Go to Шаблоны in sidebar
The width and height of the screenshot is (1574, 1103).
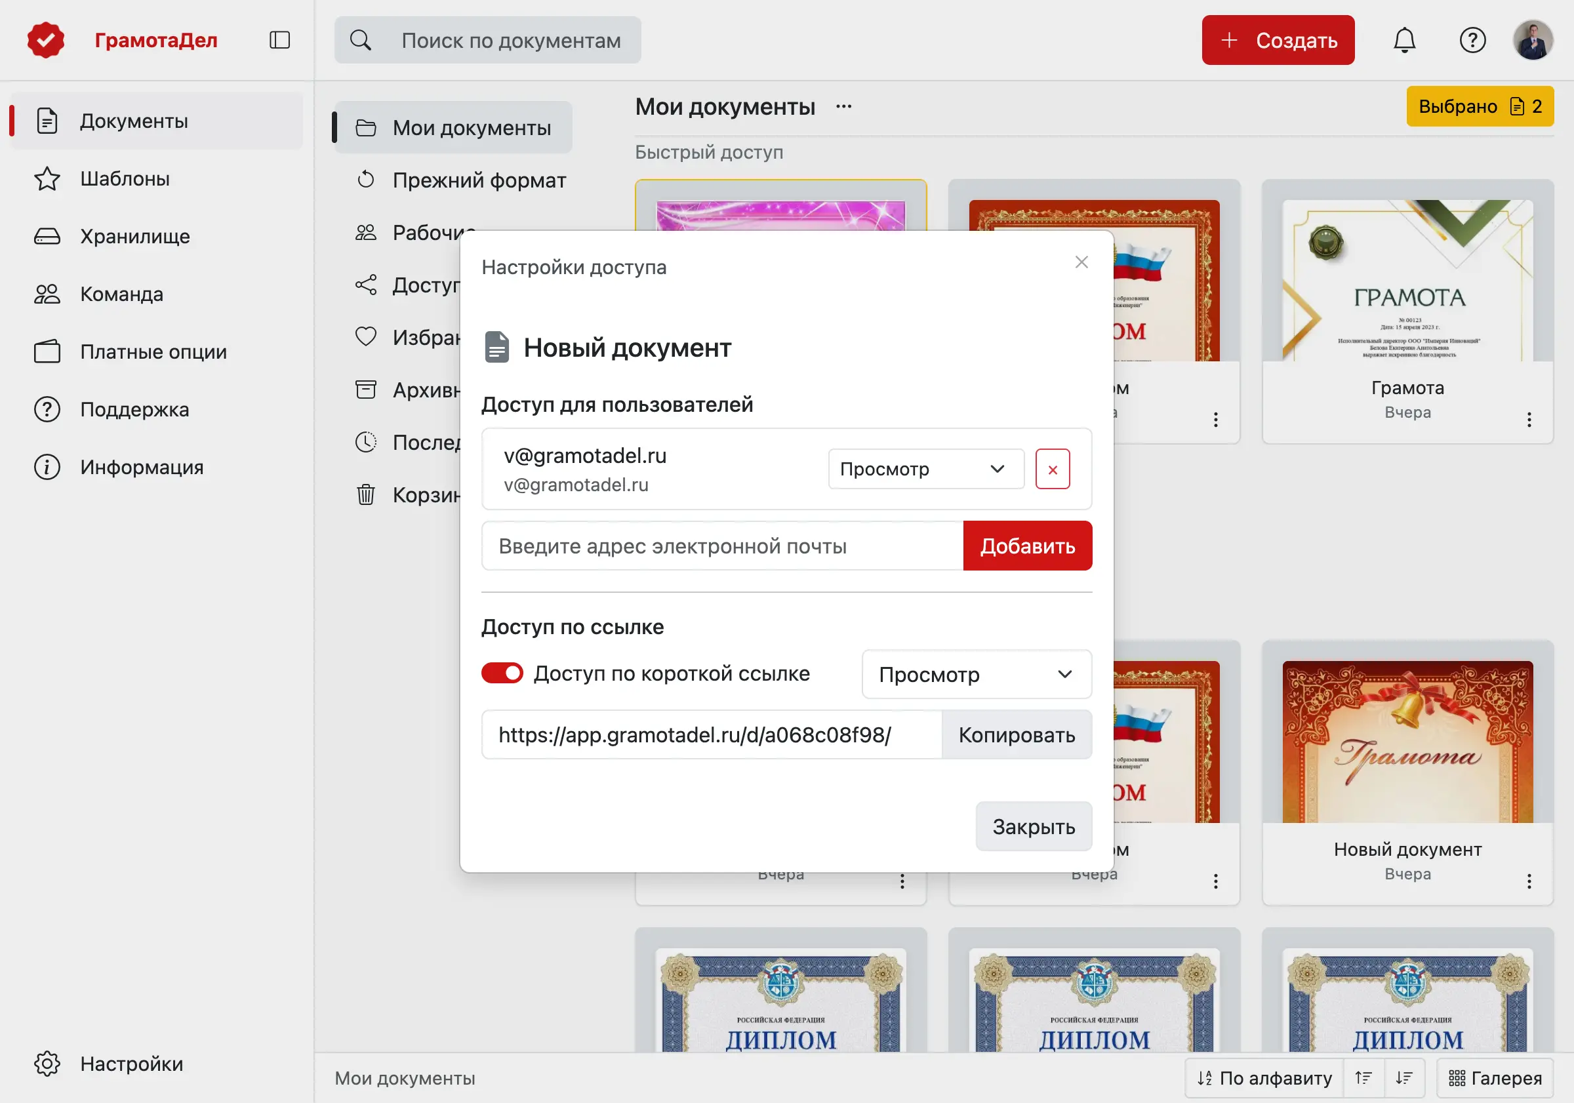coord(156,178)
